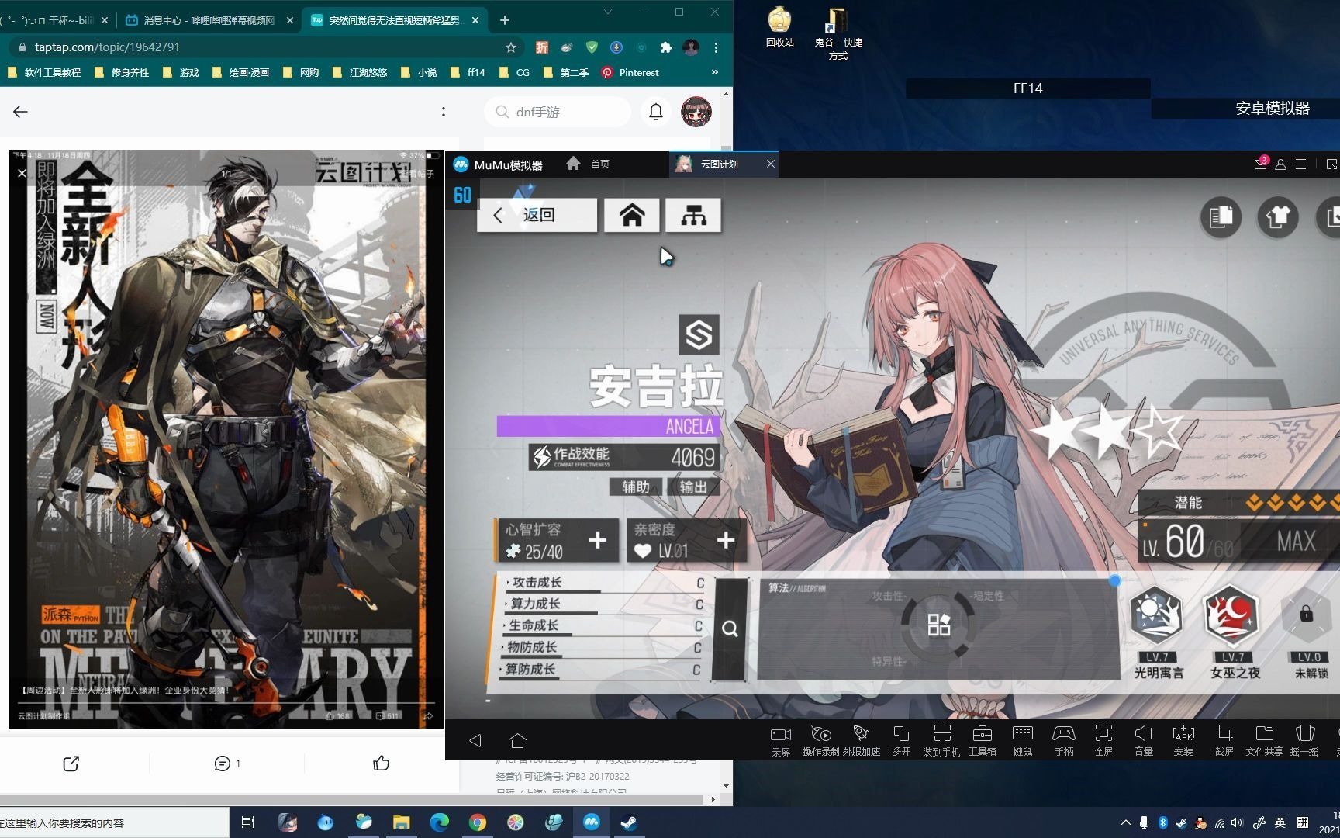Image resolution: width=1340 pixels, height=838 pixels.
Task: Open the Pinterest bookmark
Action: pyautogui.click(x=630, y=72)
